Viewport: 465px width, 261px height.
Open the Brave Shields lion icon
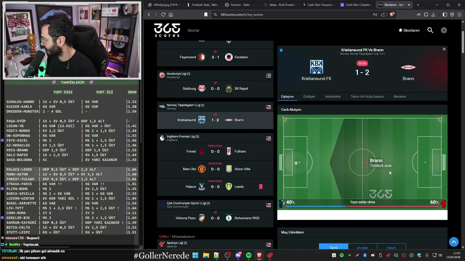point(392,14)
